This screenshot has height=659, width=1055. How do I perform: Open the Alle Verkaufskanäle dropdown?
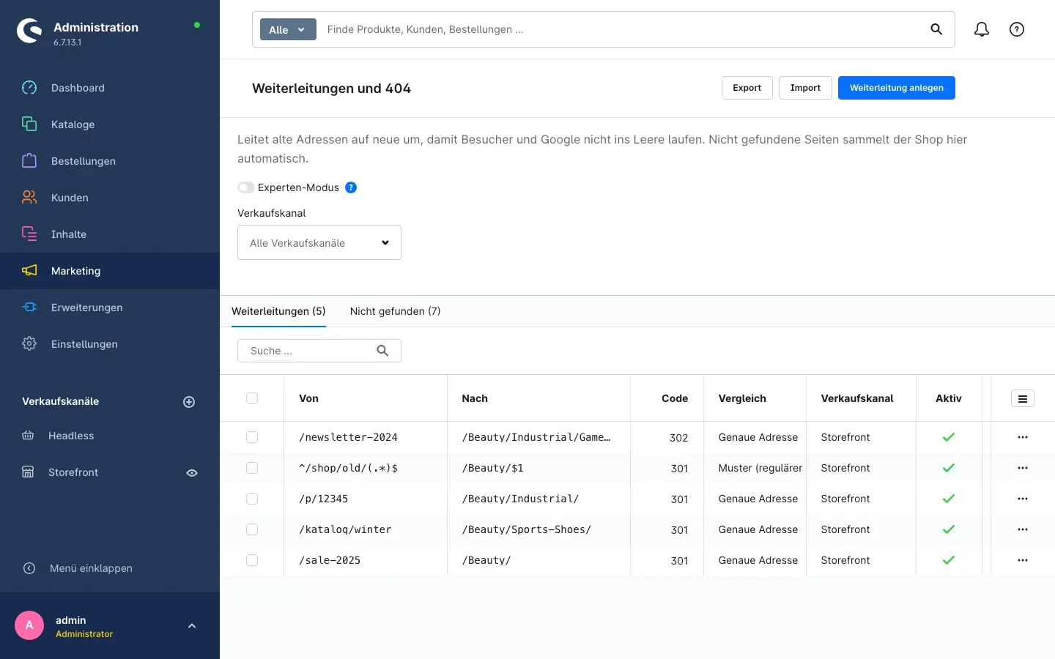(x=319, y=242)
